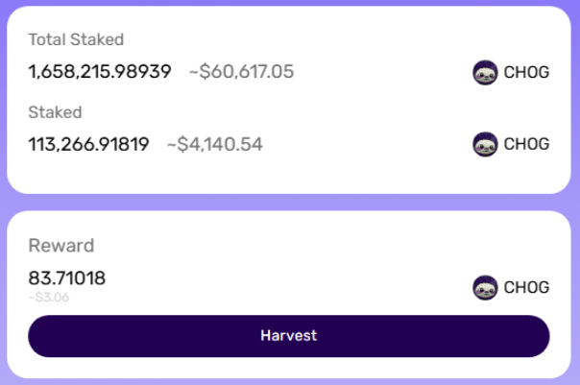Click the CHOG icon in Total Staked row
Image resolution: width=580 pixels, height=385 pixels.
[485, 73]
